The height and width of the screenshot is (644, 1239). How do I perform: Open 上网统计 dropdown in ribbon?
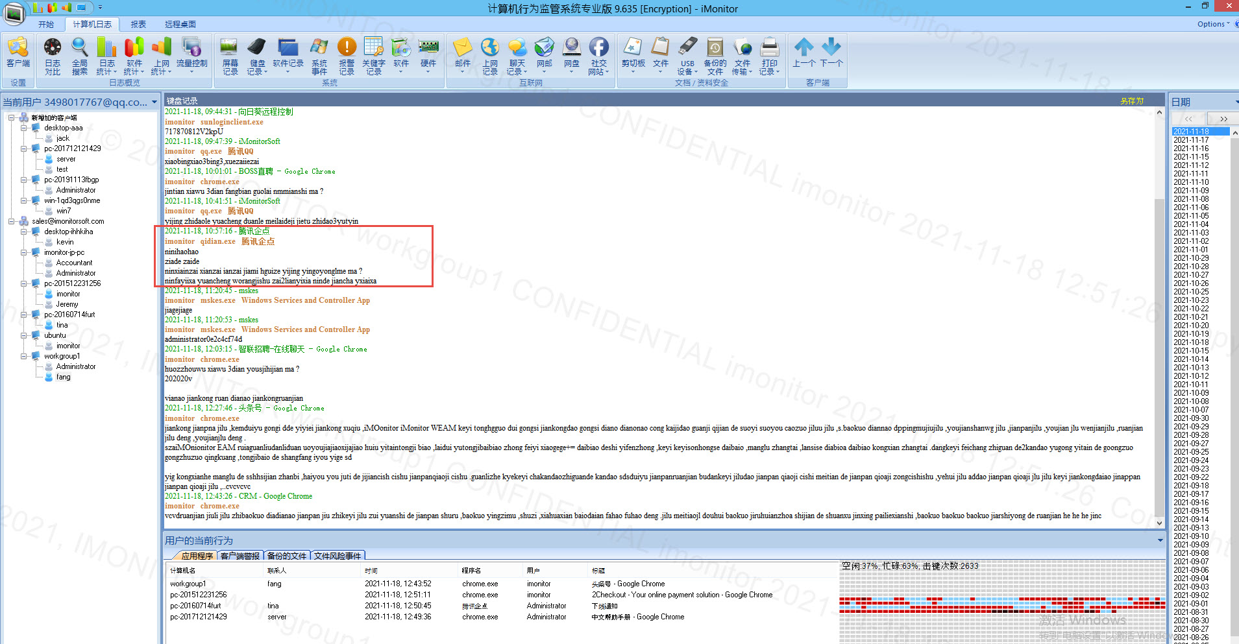(162, 56)
